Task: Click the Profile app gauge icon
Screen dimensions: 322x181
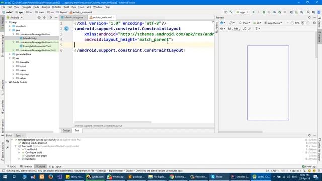Action: coord(274,12)
